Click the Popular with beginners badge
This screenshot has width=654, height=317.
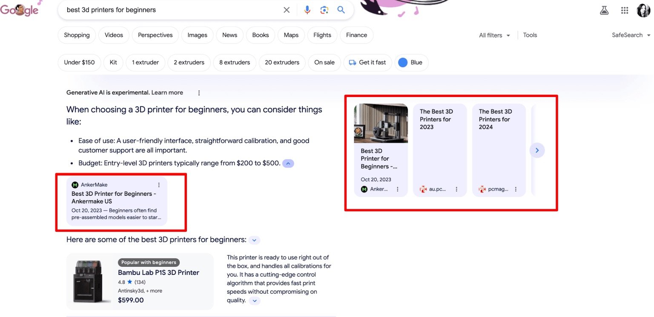click(x=149, y=263)
